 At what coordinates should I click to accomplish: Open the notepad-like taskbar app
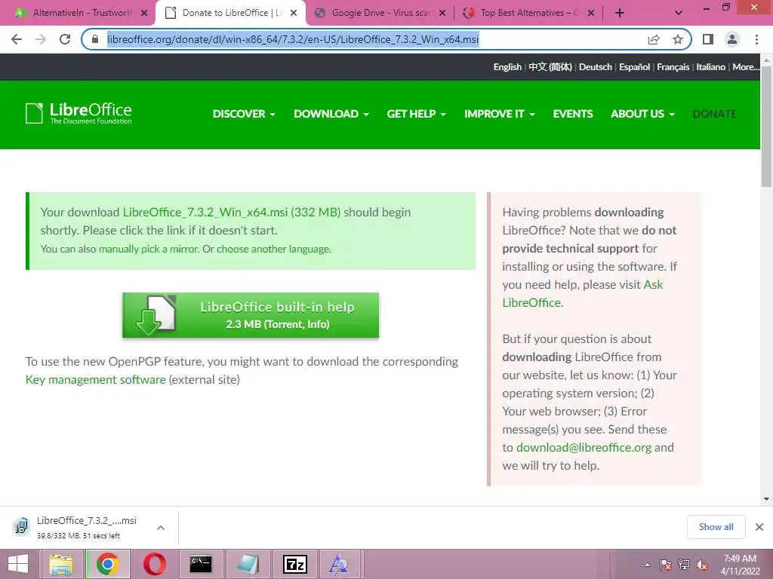click(x=248, y=564)
